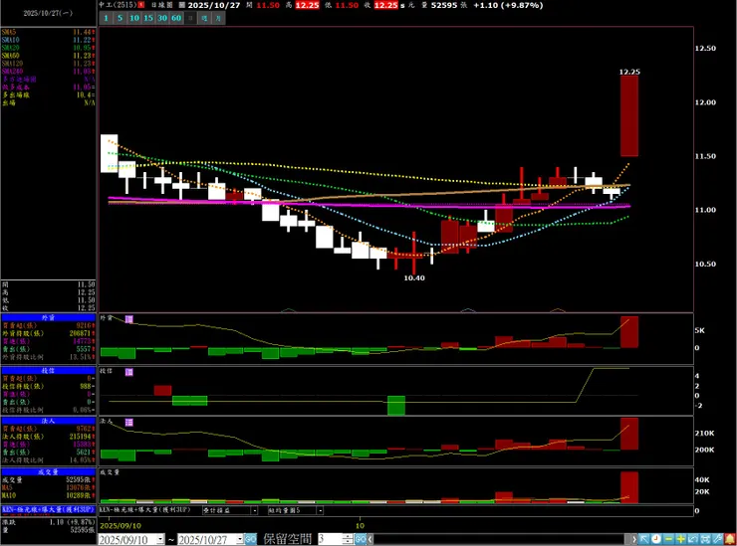Click the 法人 blue panel header
The image size is (737, 546).
49,421
